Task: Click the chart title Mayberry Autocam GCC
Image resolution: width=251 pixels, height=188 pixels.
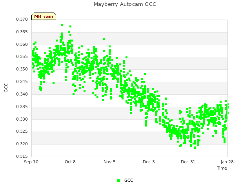Action: [x=125, y=4]
